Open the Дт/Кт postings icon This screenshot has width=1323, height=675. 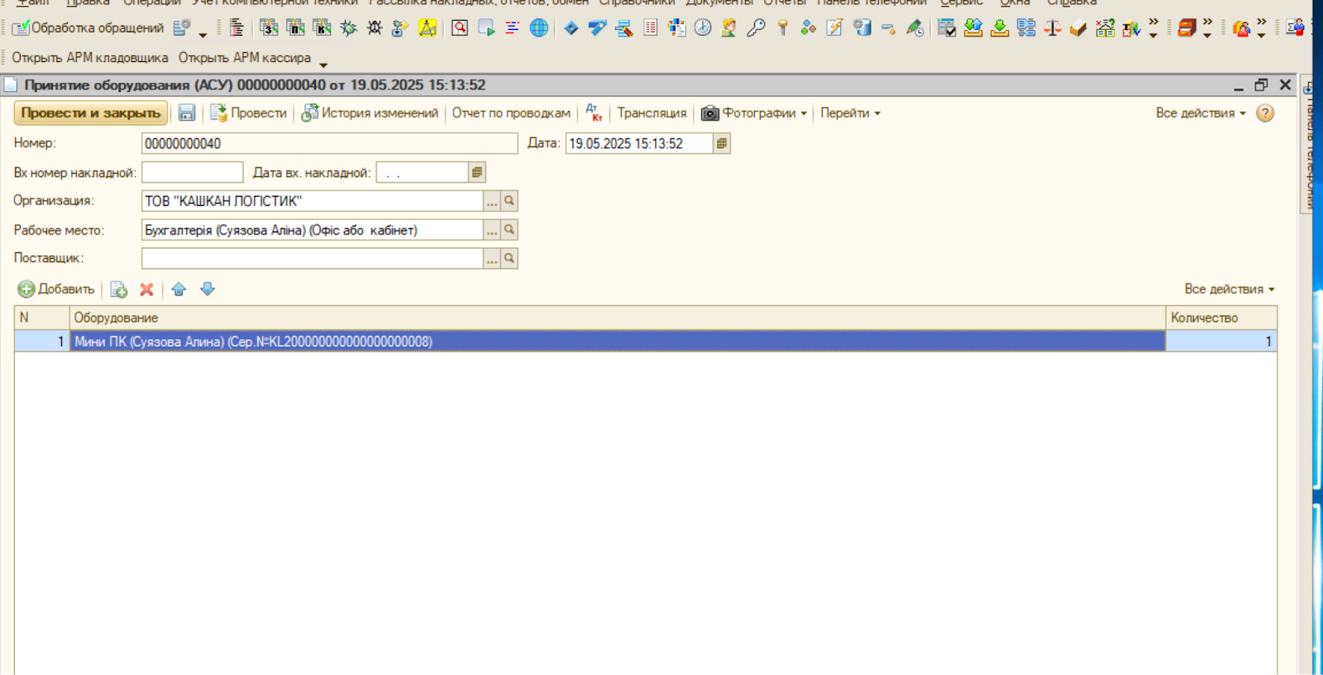point(594,113)
